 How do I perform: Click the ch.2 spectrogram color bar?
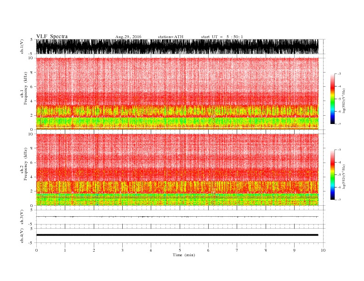[332, 175]
